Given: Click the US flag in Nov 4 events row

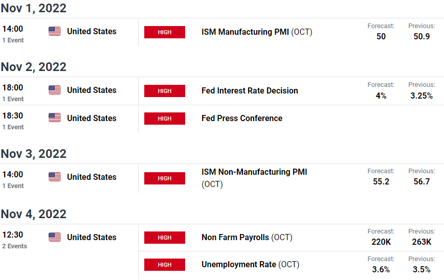Looking at the screenshot, I should click(55, 237).
